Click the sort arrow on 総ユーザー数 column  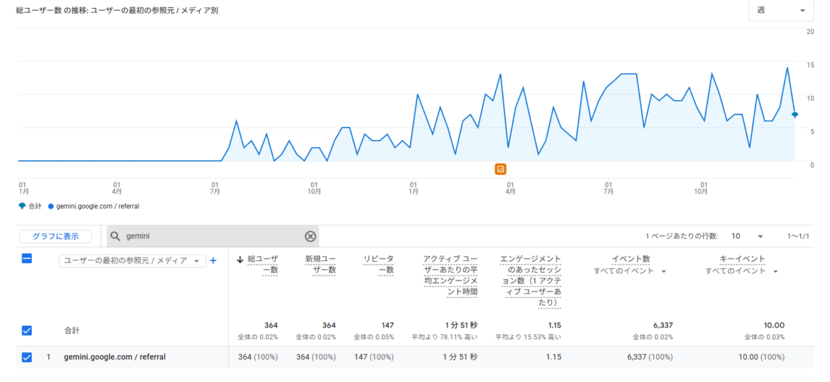tap(240, 260)
